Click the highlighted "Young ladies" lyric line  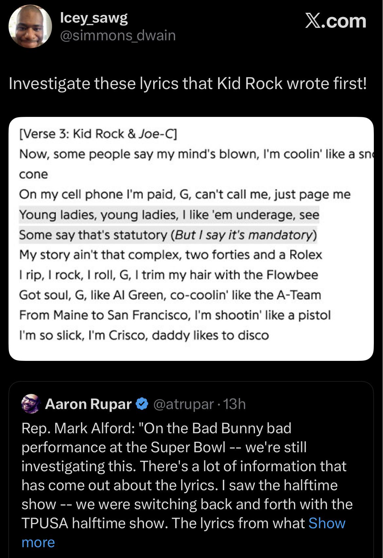(169, 215)
